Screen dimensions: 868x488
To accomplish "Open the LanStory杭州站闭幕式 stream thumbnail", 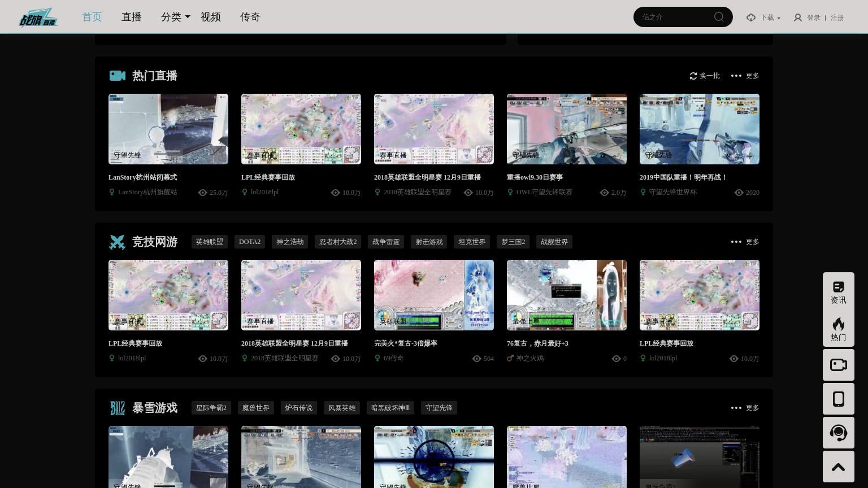I will point(168,129).
